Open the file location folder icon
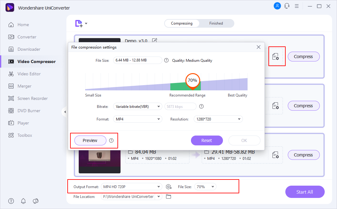 pos(168,196)
